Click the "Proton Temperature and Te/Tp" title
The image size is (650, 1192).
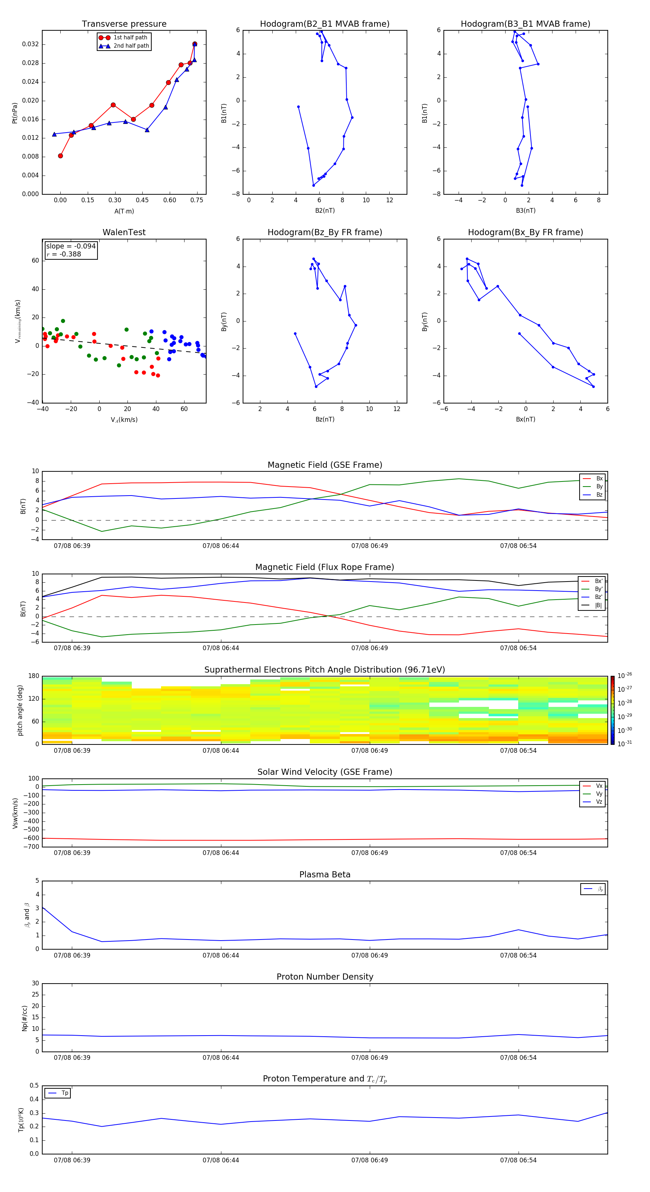(325, 1079)
